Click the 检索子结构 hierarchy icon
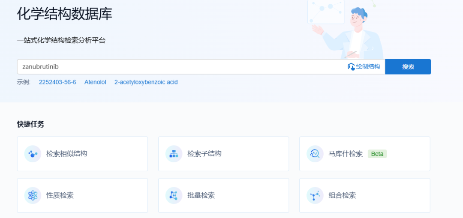The width and height of the screenshot is (463, 218). click(174, 154)
